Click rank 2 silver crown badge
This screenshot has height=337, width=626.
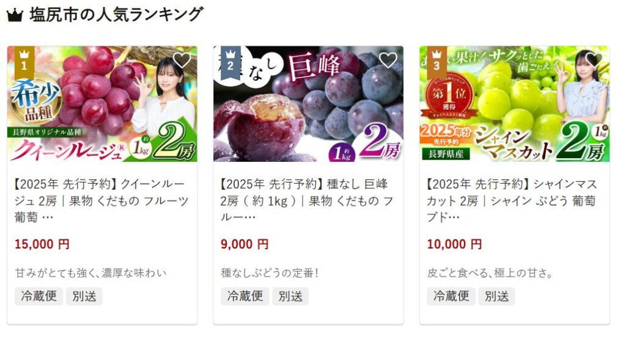coord(230,62)
